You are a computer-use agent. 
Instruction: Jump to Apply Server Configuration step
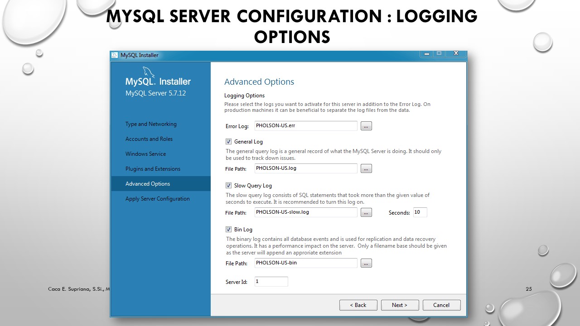click(158, 199)
